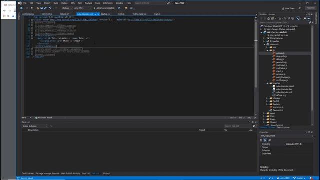Open the Any CPU platform dropdown
320x180 pixels.
click(82, 8)
